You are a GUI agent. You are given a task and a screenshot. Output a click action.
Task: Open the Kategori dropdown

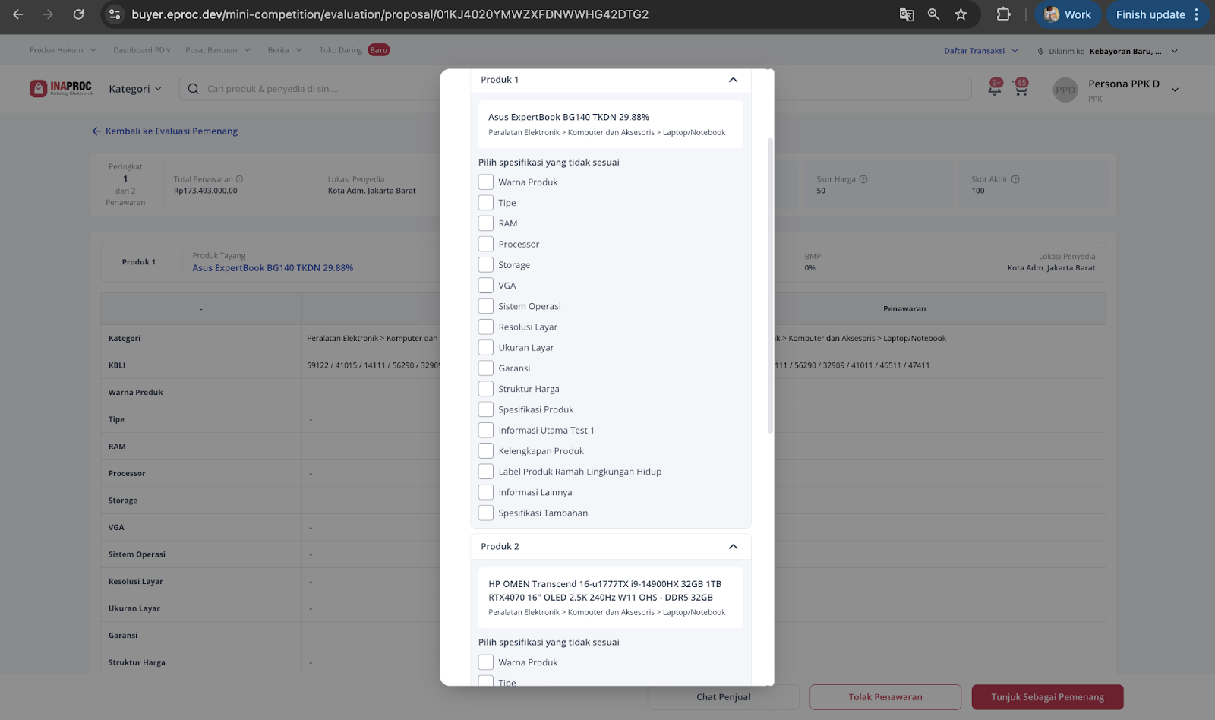click(135, 89)
